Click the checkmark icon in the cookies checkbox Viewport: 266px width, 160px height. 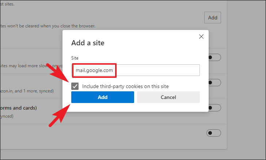coord(75,86)
